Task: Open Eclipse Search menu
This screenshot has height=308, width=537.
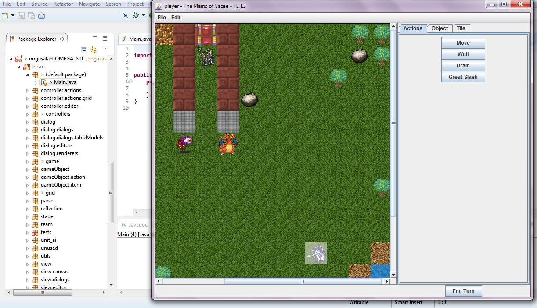Action: click(x=113, y=4)
